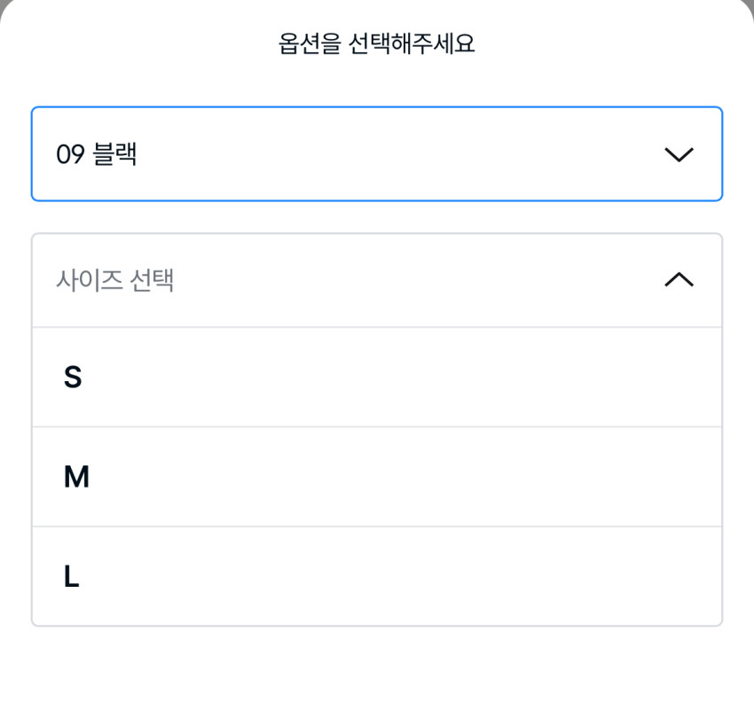Click the empty area below size list

coord(377,678)
